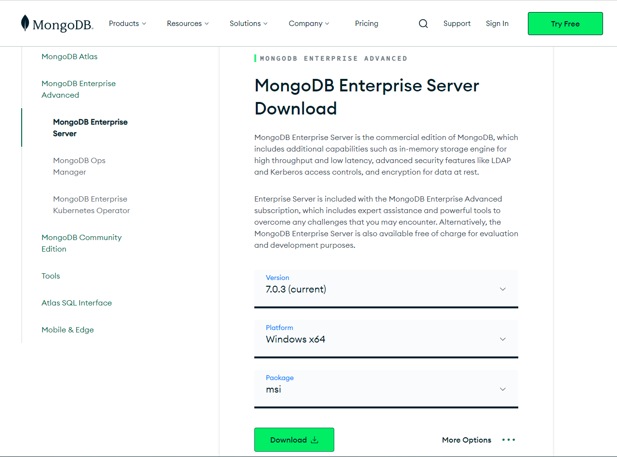Open the Solutions menu

coord(248,23)
